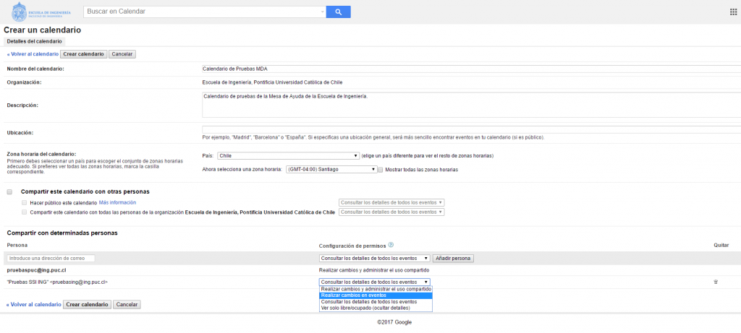Toggle Compartir este calendario con otras personas
This screenshot has width=741, height=333.
(x=9, y=192)
